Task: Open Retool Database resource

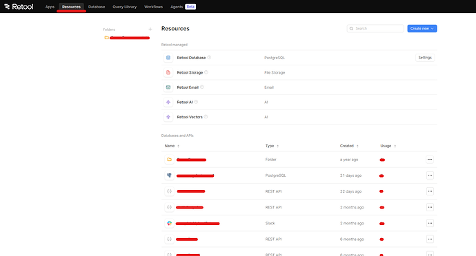Action: (191, 58)
